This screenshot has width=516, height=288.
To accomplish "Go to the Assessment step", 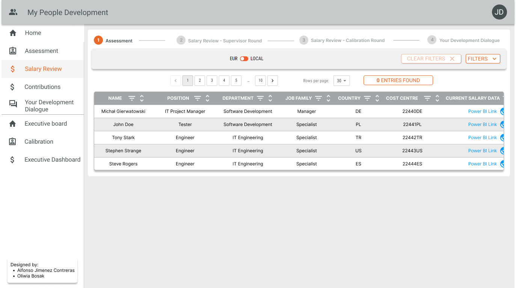I will point(113,40).
